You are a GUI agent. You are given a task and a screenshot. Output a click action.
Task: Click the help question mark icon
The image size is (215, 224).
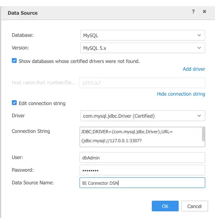[x=193, y=11]
